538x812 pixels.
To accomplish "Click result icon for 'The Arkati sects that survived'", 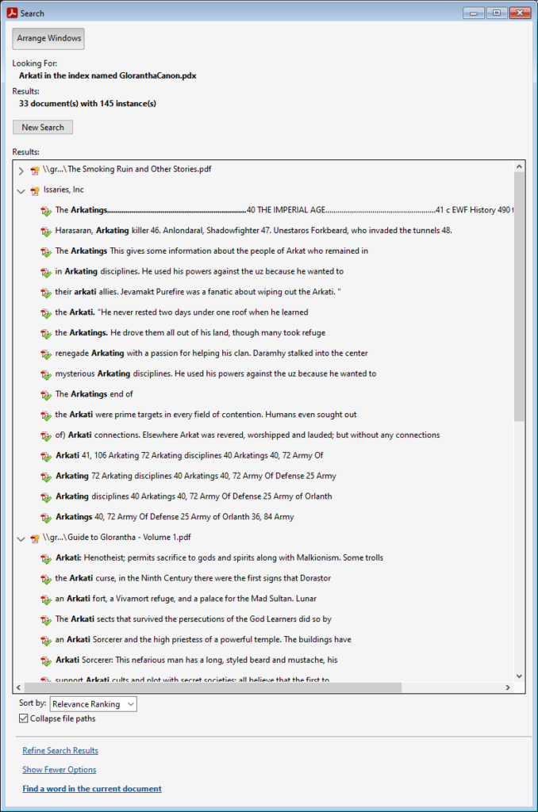I will (x=46, y=620).
